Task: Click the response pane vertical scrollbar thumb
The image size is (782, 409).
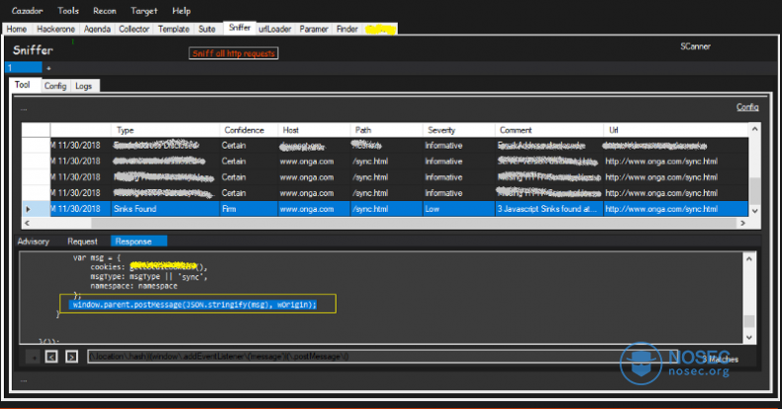Action: coord(748,321)
